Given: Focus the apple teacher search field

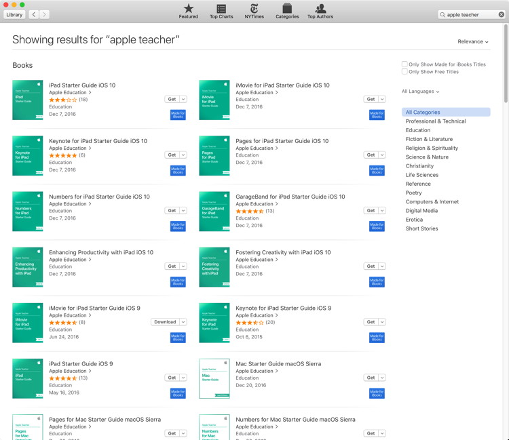Looking at the screenshot, I should pyautogui.click(x=472, y=15).
